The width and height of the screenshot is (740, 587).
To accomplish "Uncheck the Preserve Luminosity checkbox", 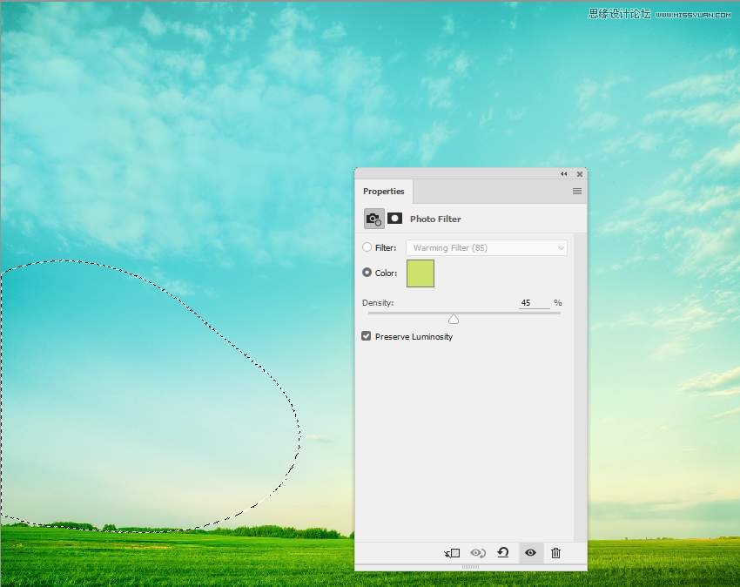I will coord(367,336).
